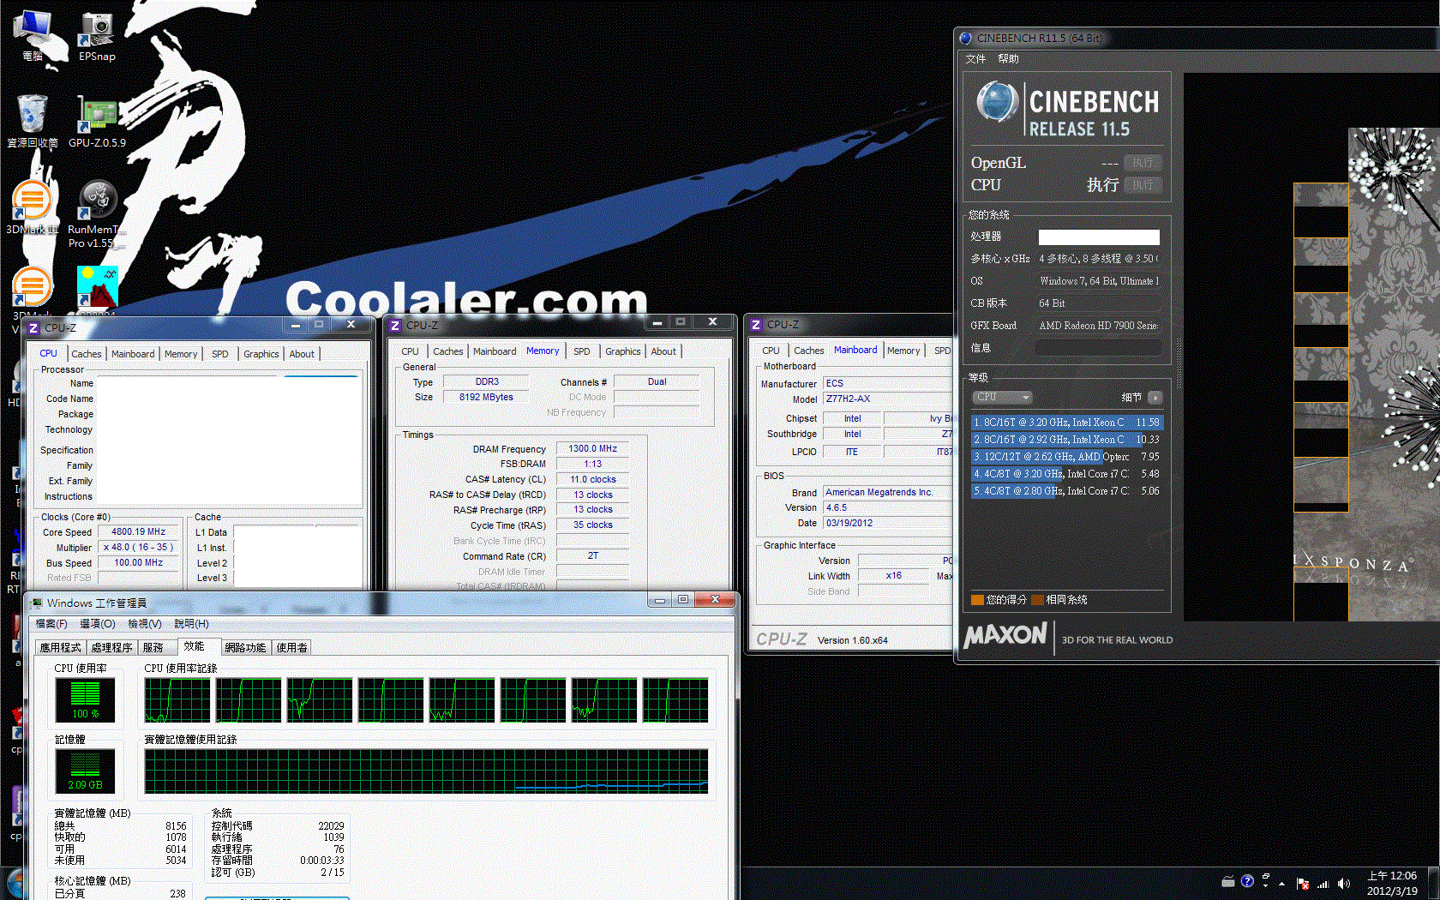Image resolution: width=1440 pixels, height=900 pixels.
Task: Open the volume speaker tray icon
Action: click(x=1343, y=883)
